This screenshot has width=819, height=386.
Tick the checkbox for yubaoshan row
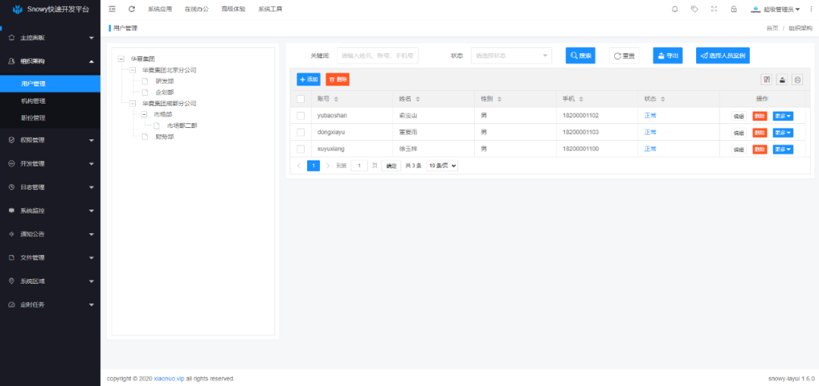[300, 116]
